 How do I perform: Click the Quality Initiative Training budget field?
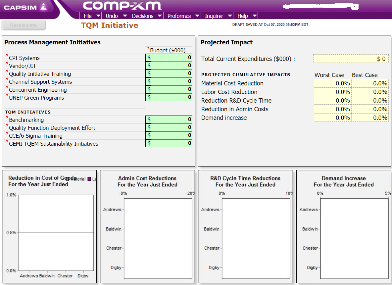[169, 73]
